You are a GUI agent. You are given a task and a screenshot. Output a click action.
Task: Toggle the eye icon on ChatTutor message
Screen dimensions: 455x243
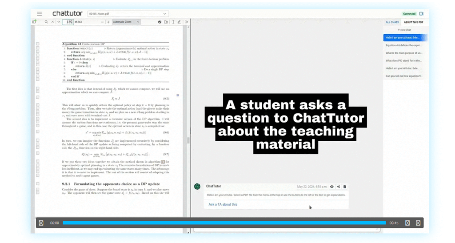tap(331, 187)
